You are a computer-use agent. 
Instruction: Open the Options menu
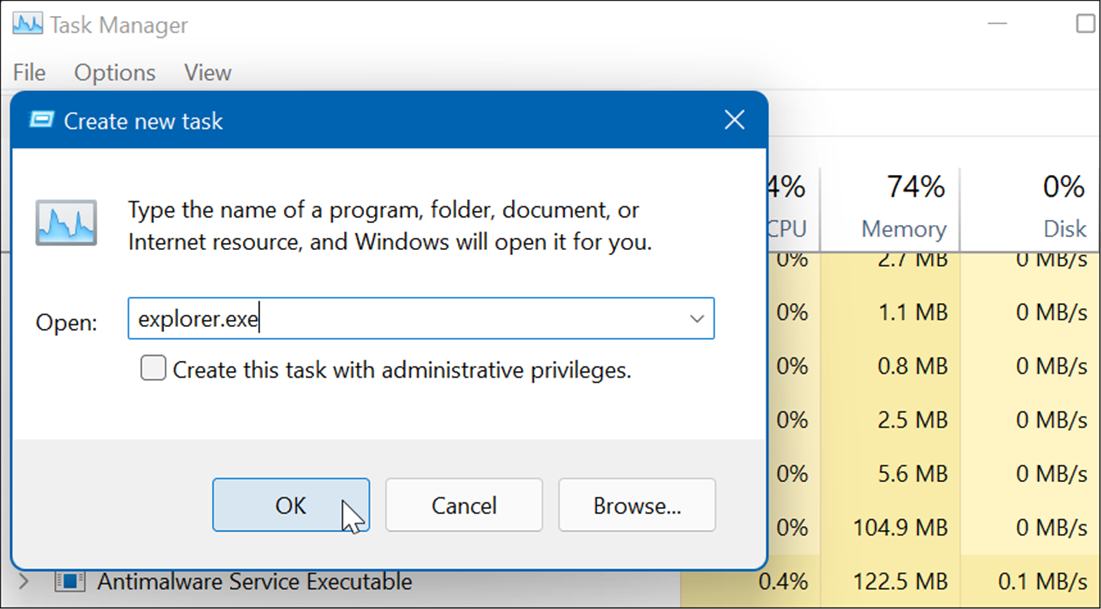[x=114, y=72]
